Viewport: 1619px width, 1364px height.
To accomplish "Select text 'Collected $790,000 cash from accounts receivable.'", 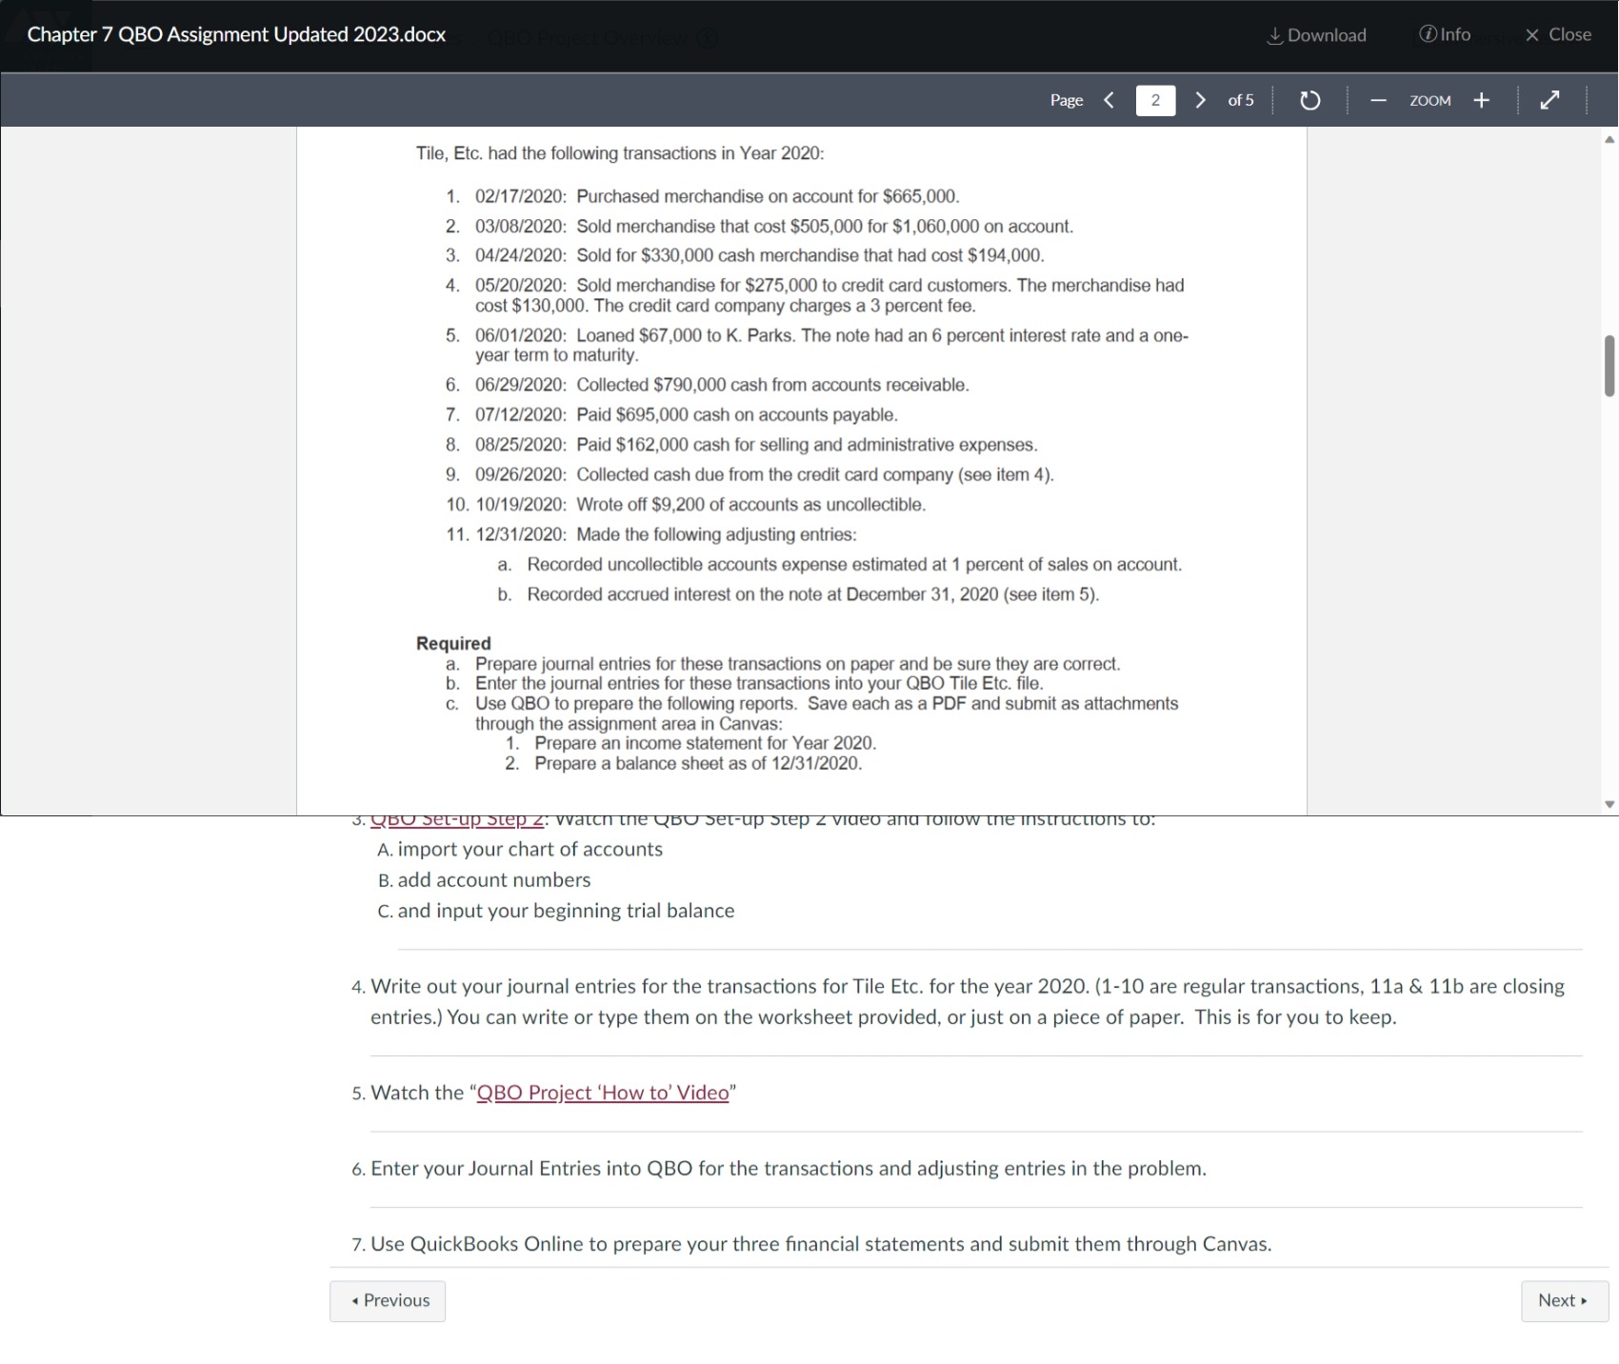I will point(772,385).
